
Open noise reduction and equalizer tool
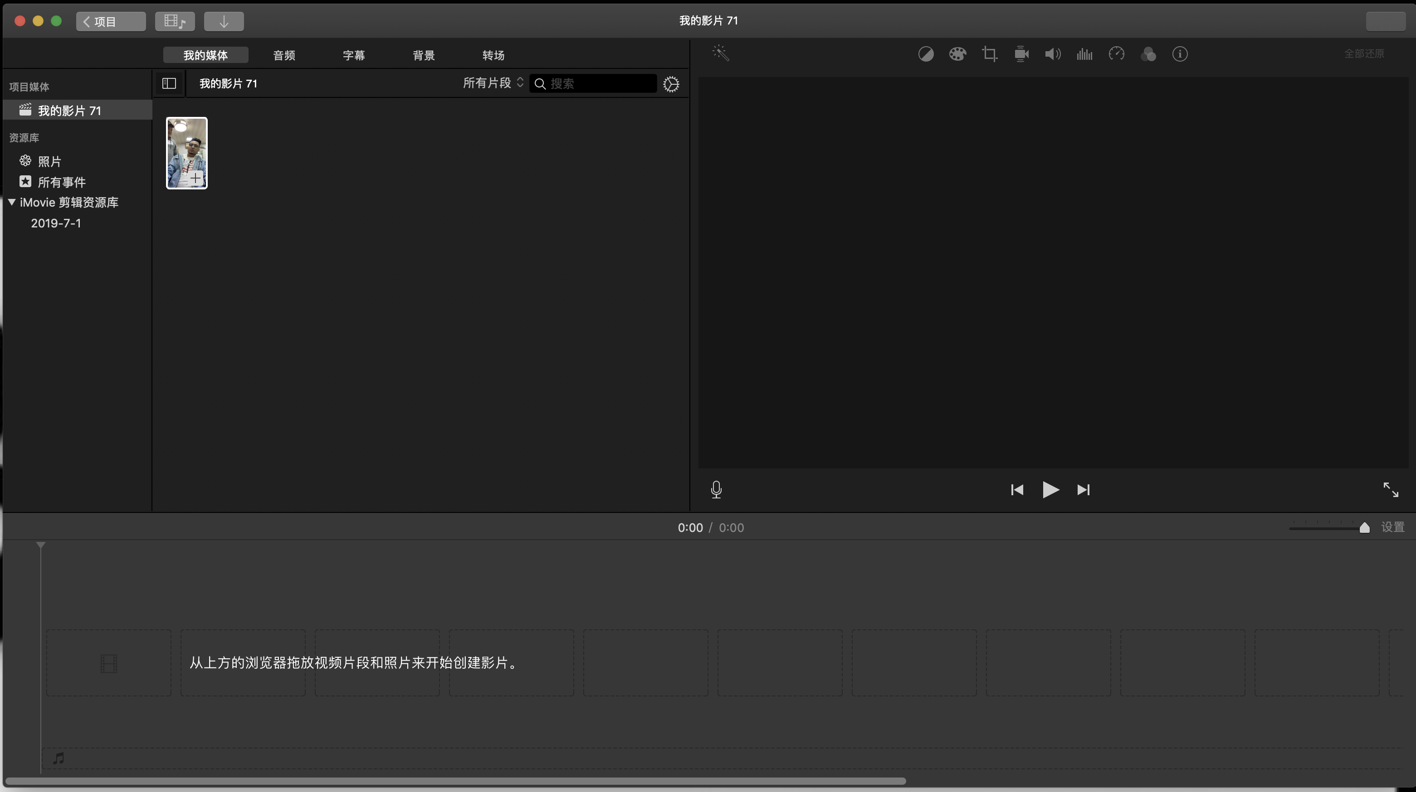pyautogui.click(x=1084, y=54)
